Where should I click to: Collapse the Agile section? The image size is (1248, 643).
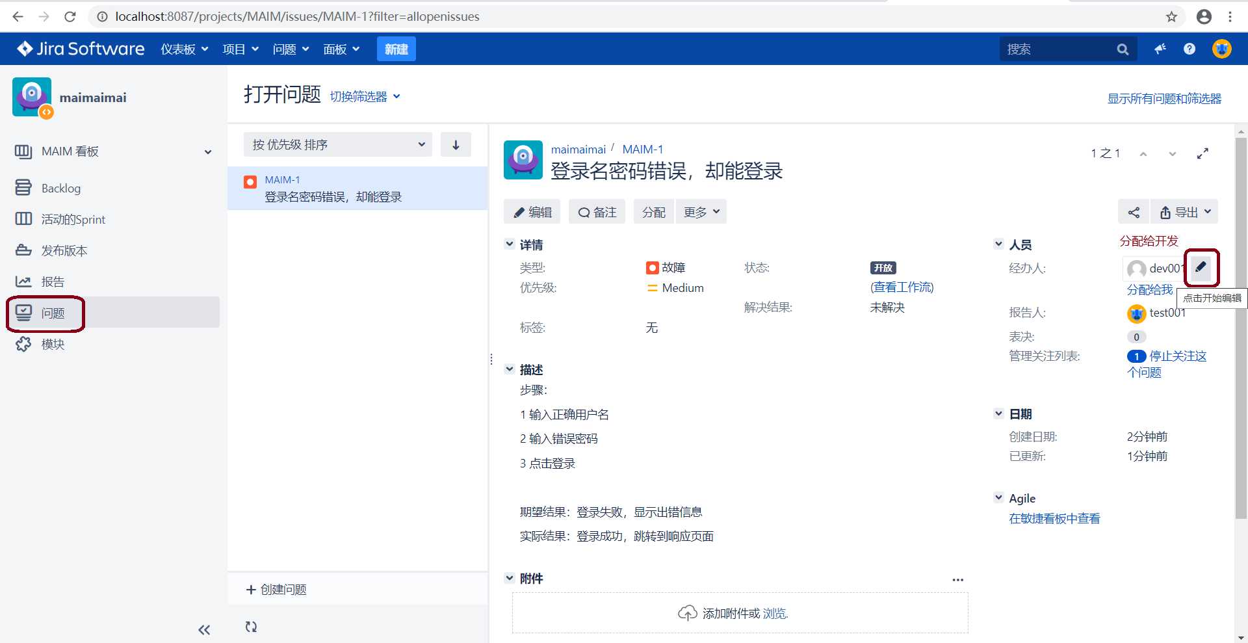[998, 497]
